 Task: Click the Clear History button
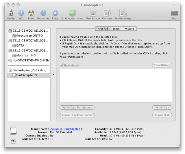pos(162,65)
